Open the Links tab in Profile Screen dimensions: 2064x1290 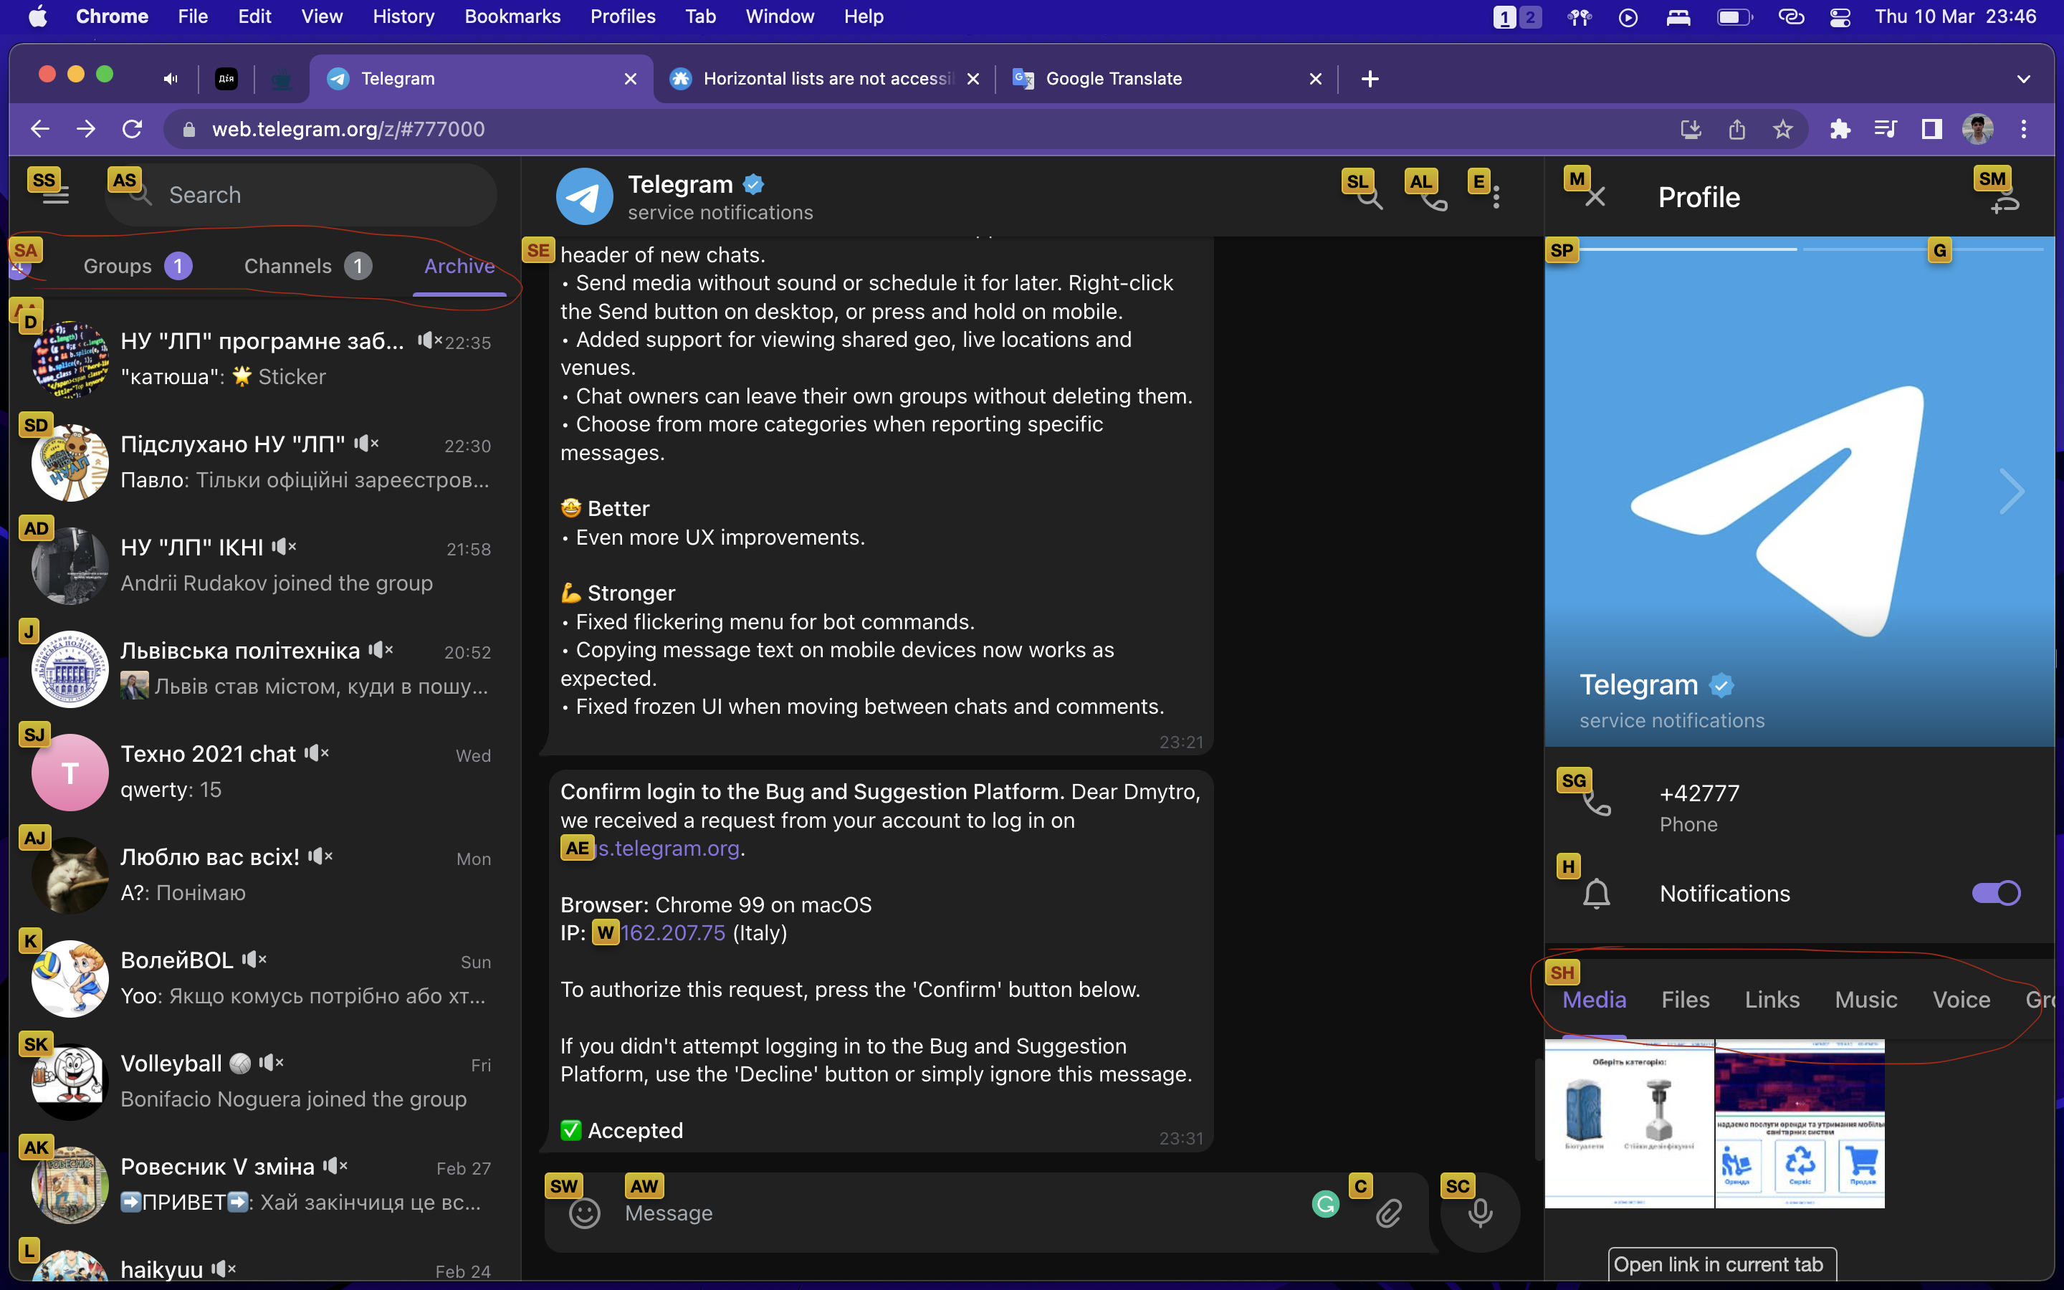coord(1772,999)
